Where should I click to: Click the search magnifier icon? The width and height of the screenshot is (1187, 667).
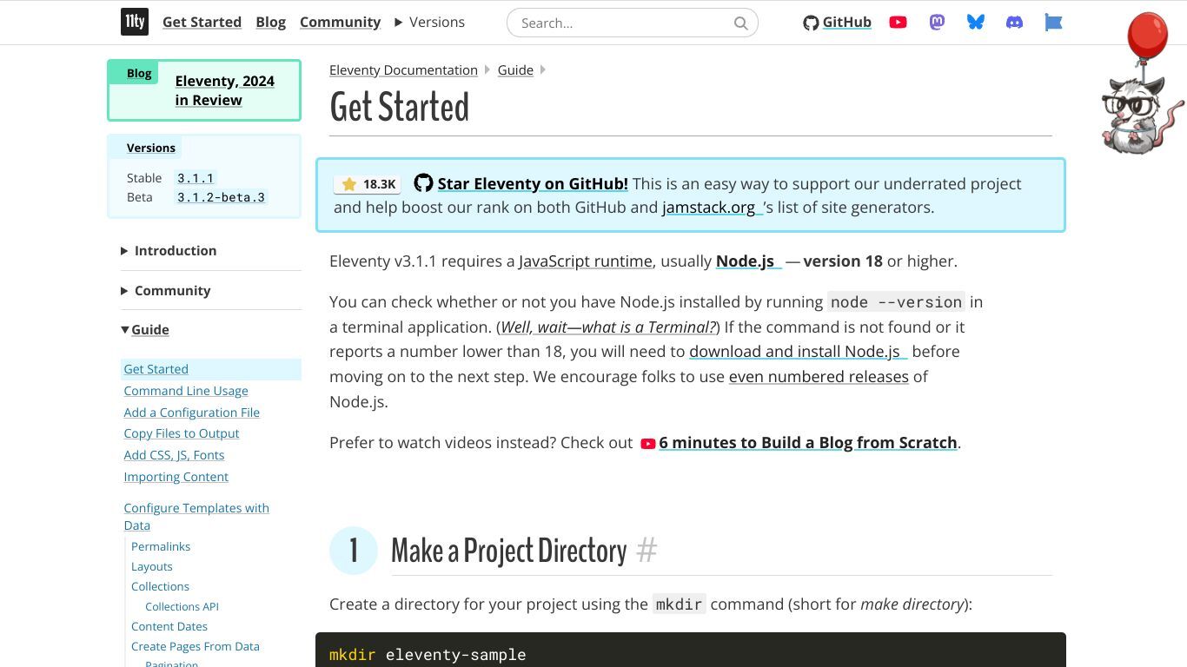(740, 23)
